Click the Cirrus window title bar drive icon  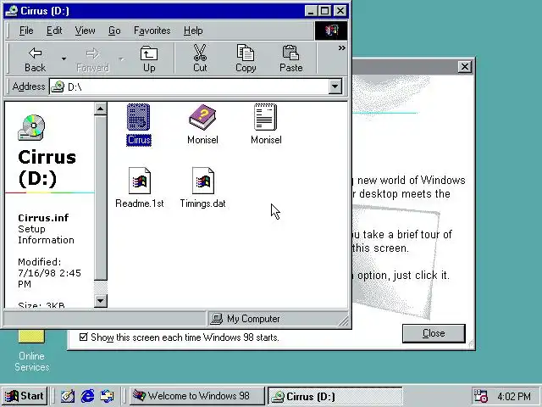point(12,11)
